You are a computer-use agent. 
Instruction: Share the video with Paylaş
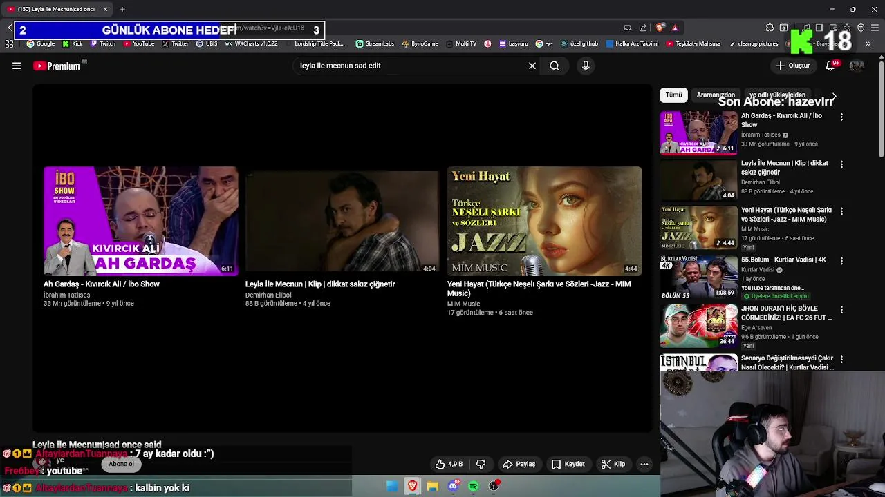coord(519,464)
